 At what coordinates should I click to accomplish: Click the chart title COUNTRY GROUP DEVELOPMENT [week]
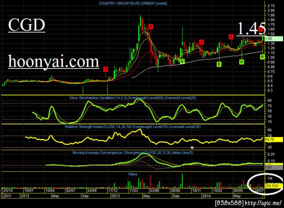pyautogui.click(x=133, y=3)
